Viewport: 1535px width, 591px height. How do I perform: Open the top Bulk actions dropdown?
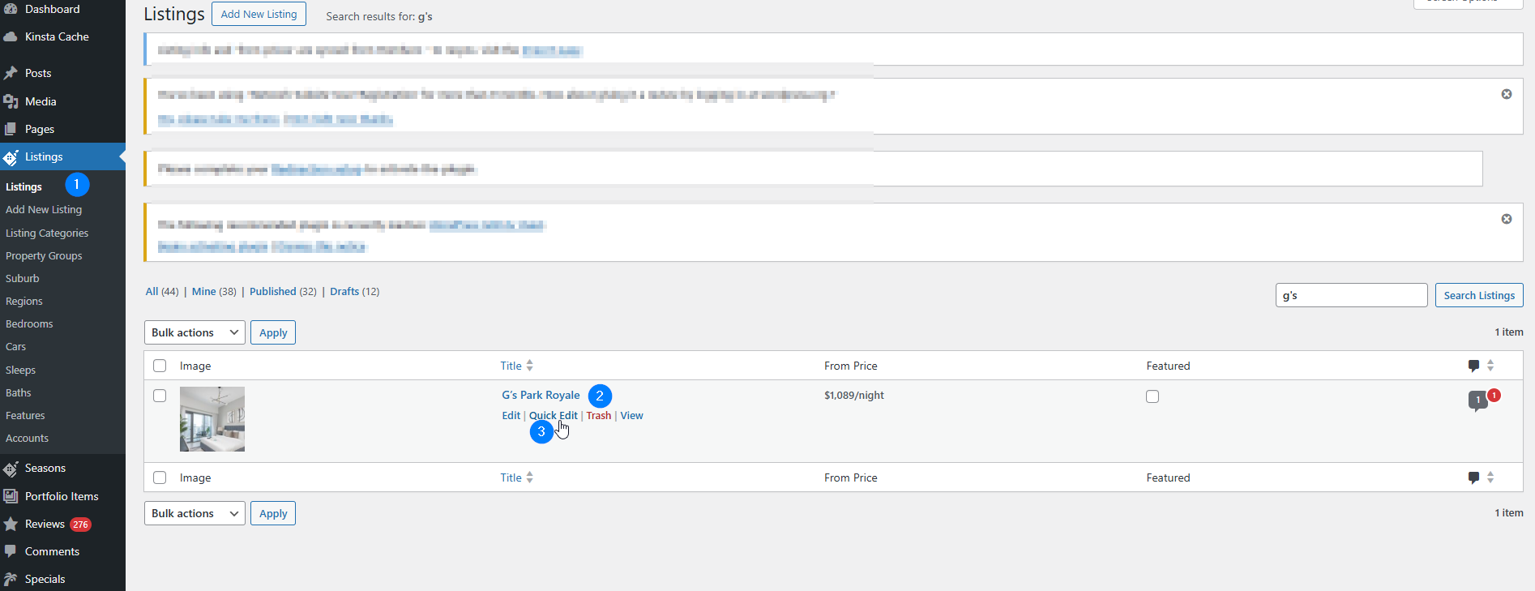[x=195, y=332]
